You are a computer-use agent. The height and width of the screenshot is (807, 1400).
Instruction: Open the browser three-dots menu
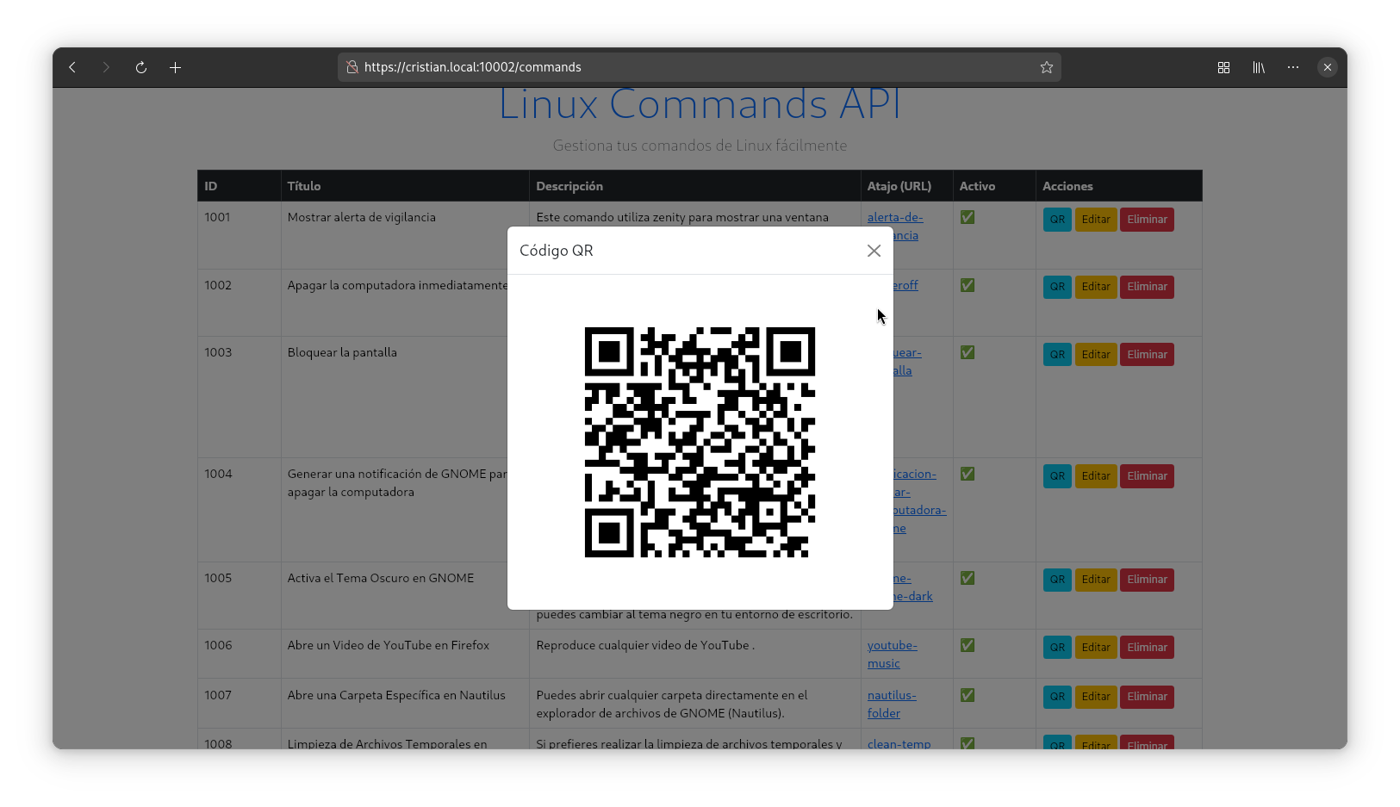pyautogui.click(x=1293, y=67)
